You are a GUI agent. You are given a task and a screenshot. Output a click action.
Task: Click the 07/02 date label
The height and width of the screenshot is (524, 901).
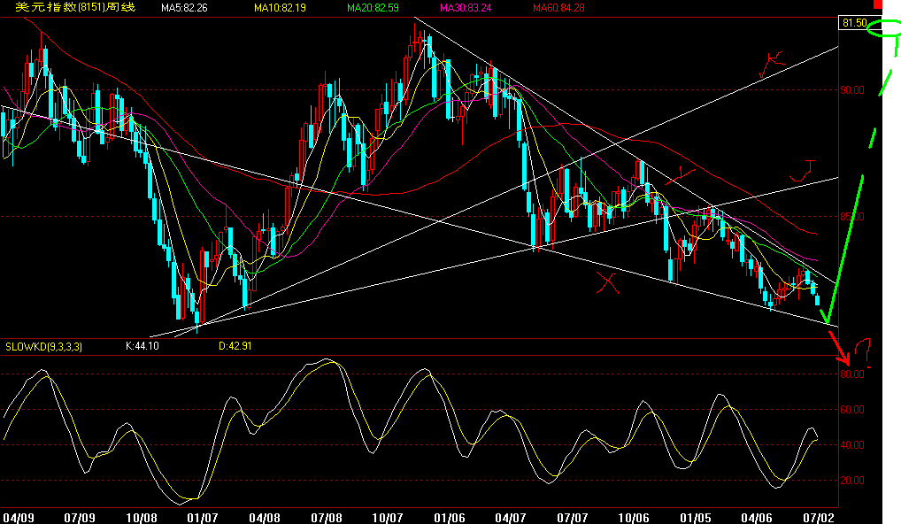coord(819,518)
